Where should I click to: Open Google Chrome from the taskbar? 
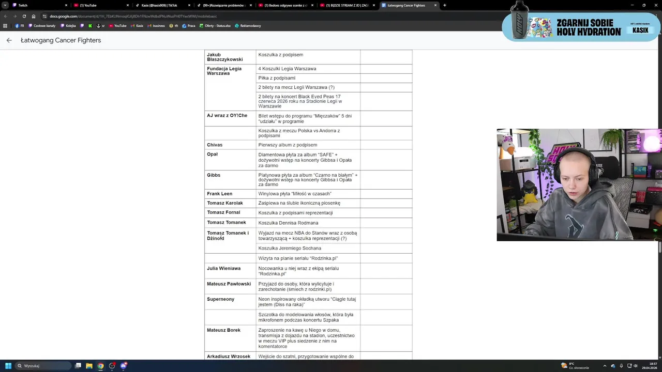click(100, 366)
